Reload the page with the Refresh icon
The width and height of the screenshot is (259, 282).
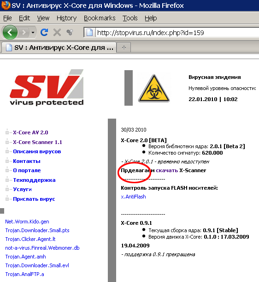pyautogui.click(x=44, y=32)
